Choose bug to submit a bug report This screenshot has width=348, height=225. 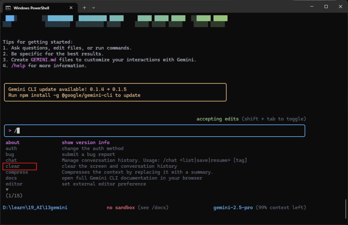[x=10, y=154]
